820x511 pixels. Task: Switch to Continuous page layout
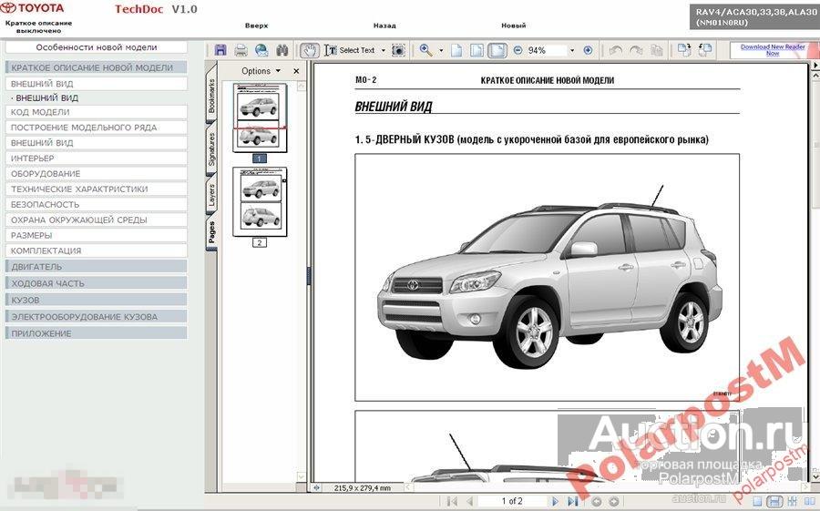point(775,502)
